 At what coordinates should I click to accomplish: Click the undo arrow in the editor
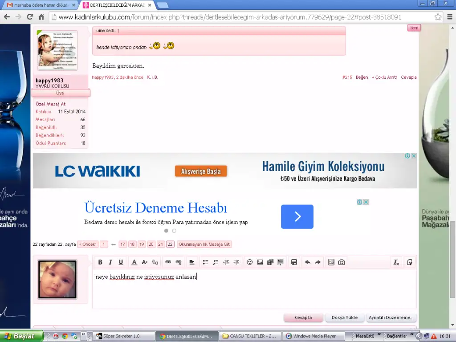(307, 262)
